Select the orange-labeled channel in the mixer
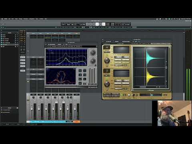Viewport: 192px width, 144px height. pos(76,122)
